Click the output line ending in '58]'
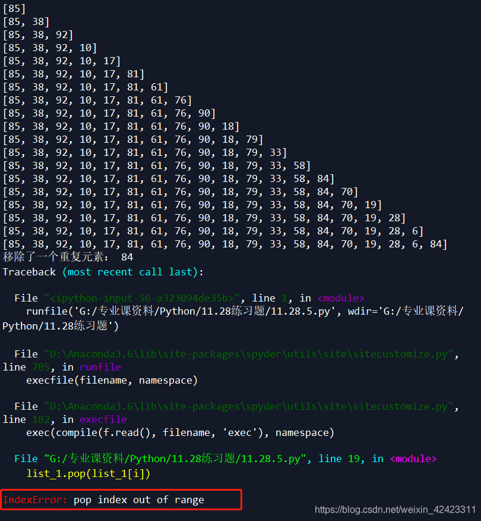Image resolution: width=481 pixels, height=521 pixels. (x=157, y=165)
